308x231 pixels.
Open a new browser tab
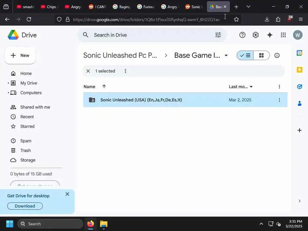point(236,7)
